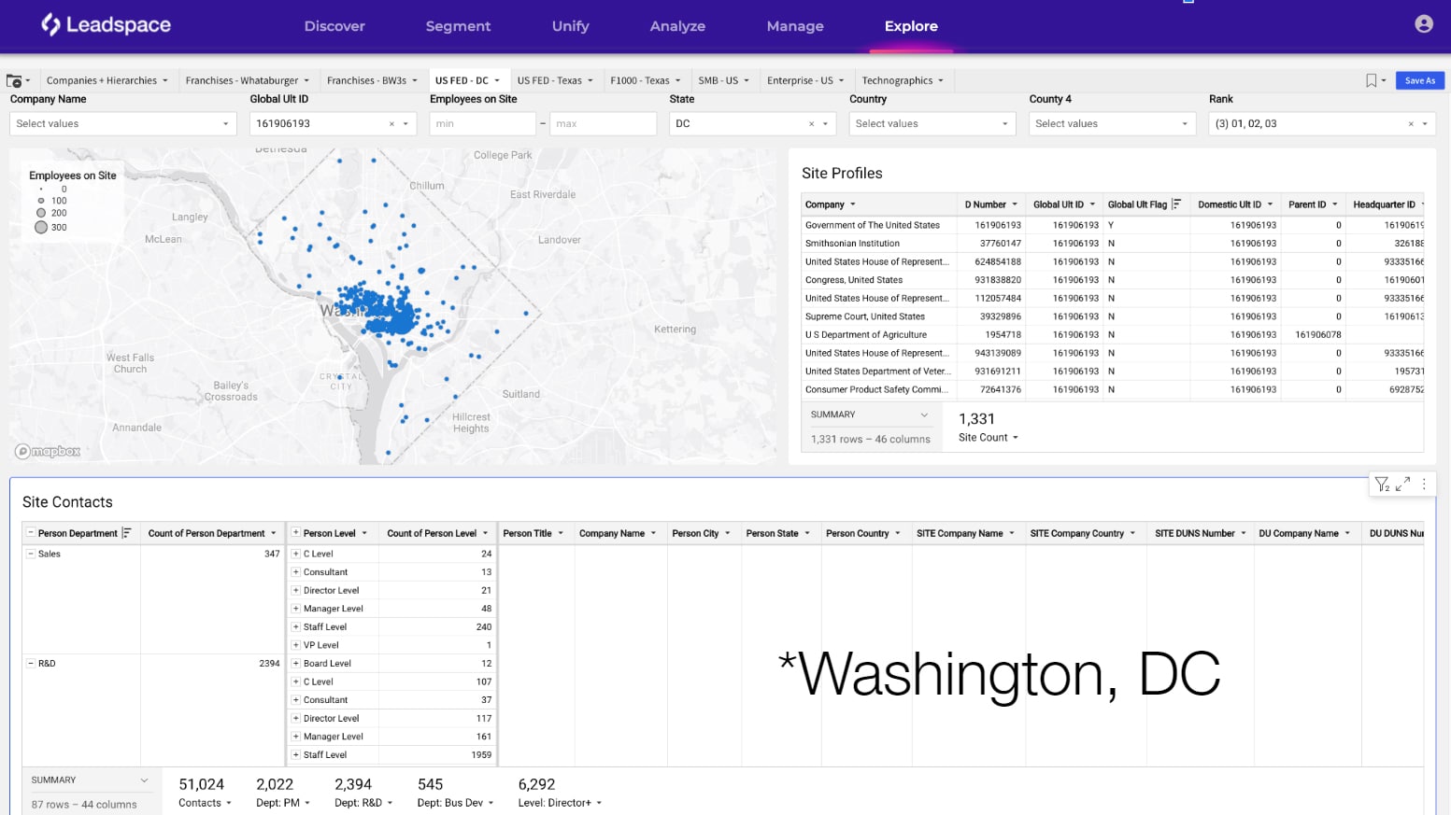Select the Explore navigation item

(x=911, y=26)
